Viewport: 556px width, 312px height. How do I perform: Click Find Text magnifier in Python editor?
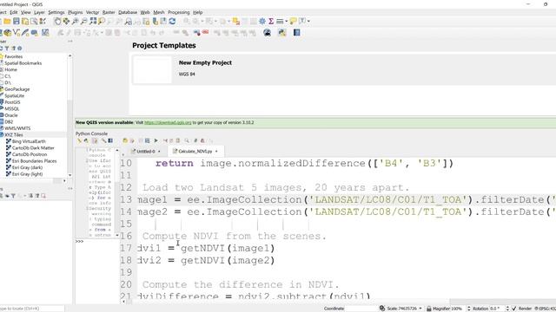tap(187, 140)
